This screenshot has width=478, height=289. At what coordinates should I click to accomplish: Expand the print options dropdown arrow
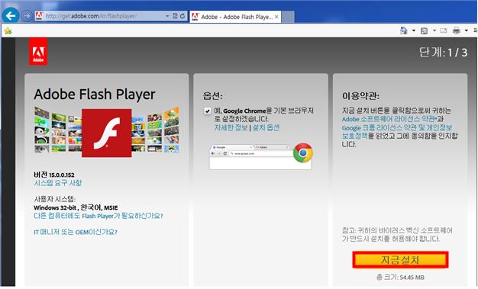(466, 31)
